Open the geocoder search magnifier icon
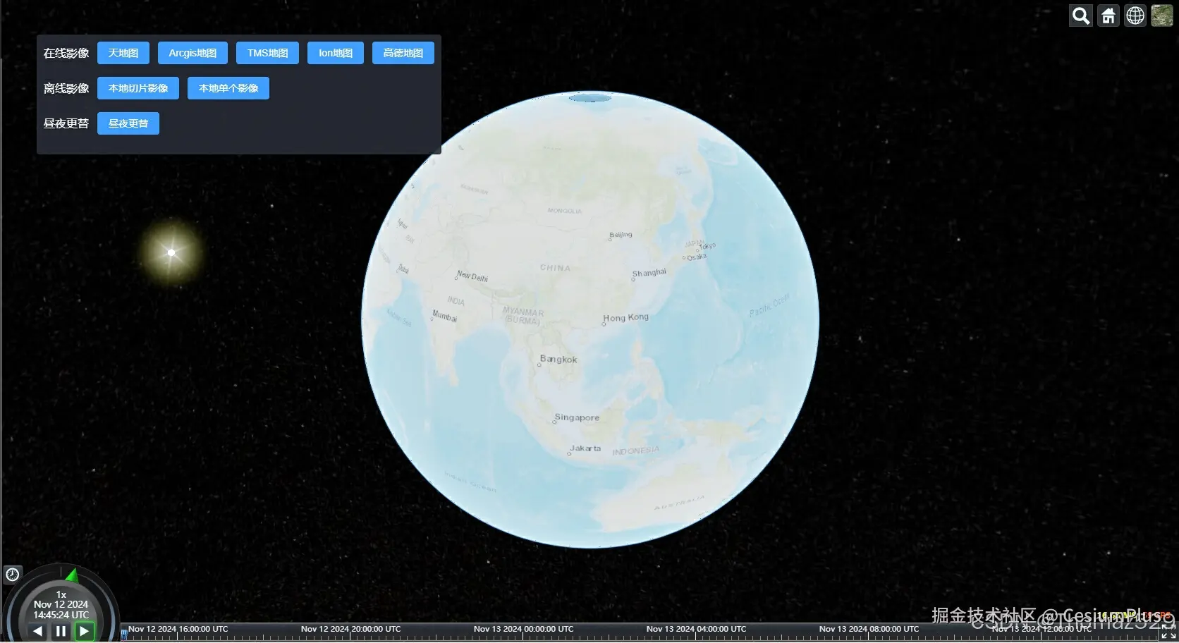Screen dimensions: 1179x643 coord(1081,16)
